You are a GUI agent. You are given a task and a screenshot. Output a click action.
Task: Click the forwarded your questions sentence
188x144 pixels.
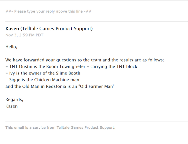[85, 60]
